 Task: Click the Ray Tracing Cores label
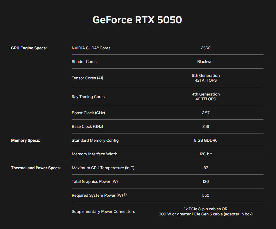pos(88,97)
